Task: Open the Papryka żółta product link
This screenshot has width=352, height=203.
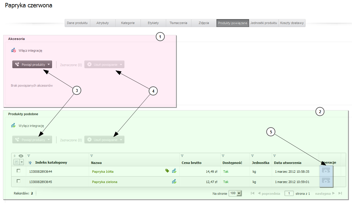Action: tap(103, 172)
